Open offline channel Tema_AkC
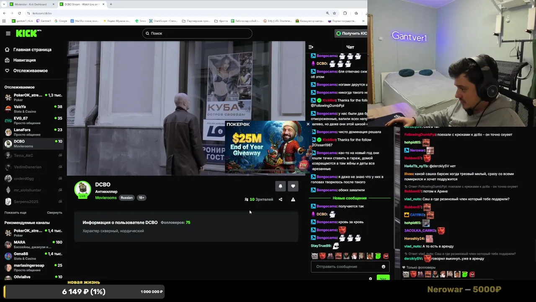Screen dimensions: 536x302 pyautogui.click(x=33, y=155)
